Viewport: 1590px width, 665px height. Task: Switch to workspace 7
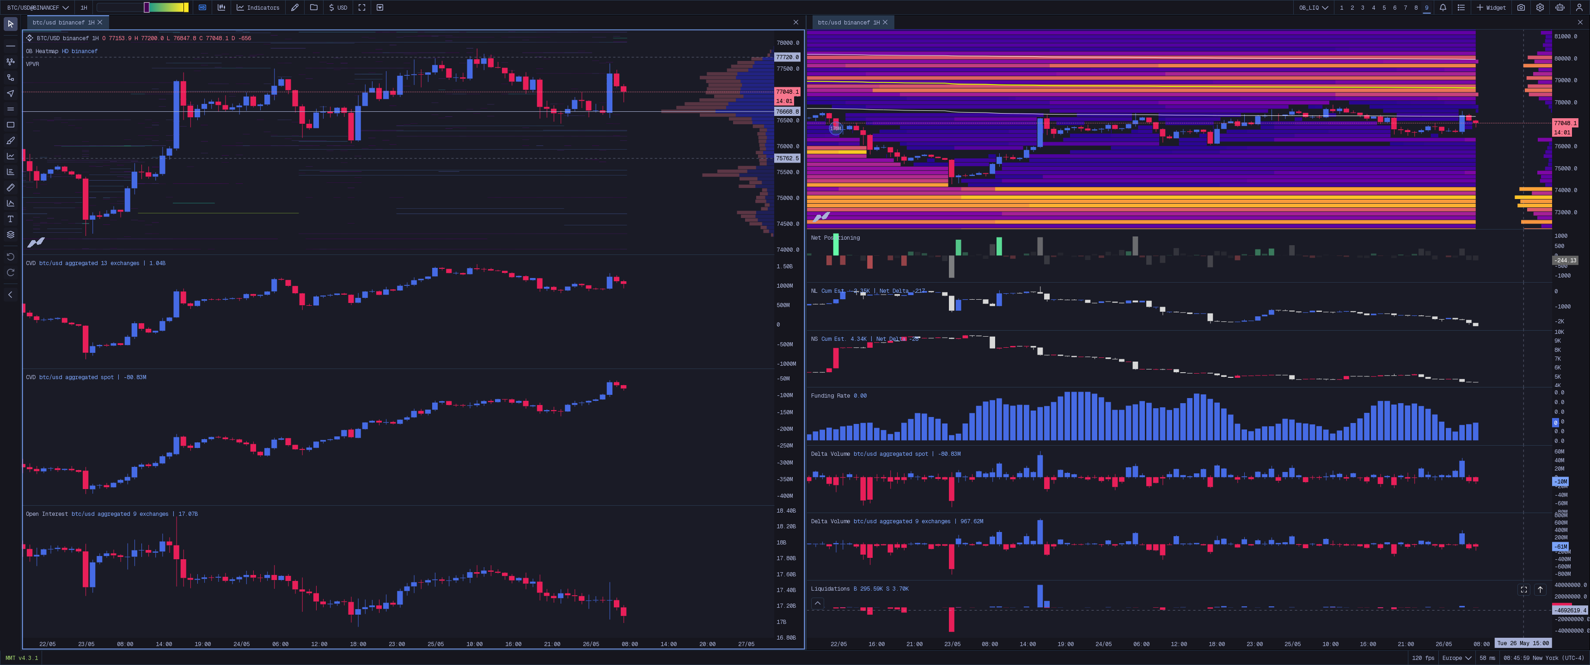pyautogui.click(x=1406, y=7)
